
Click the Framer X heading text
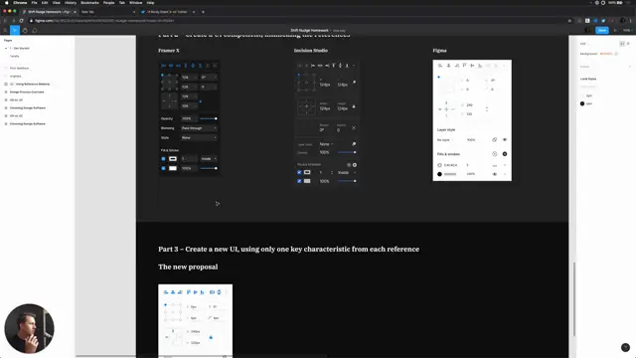coord(169,51)
